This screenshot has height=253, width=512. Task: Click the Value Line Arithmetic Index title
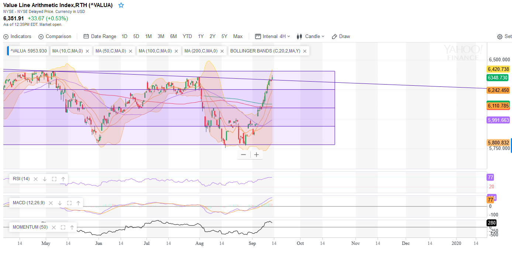coord(58,5)
